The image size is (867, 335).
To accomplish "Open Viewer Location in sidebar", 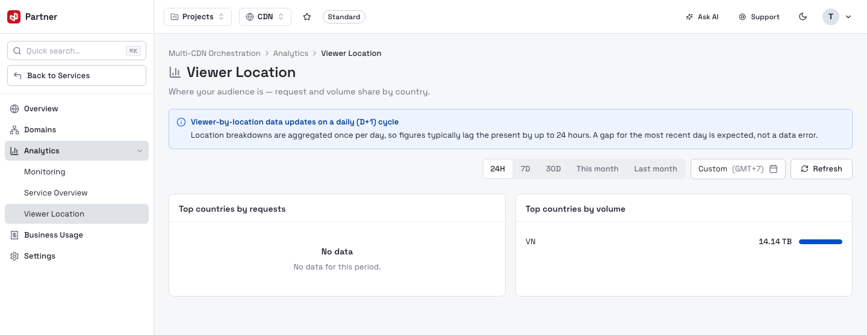I will [76, 214].
